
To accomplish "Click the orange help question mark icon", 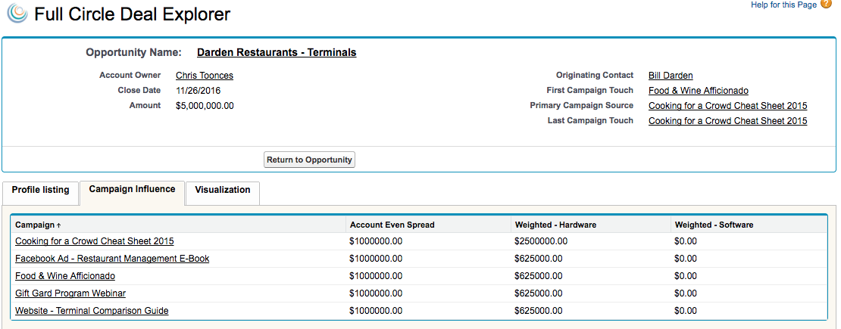I will [826, 5].
